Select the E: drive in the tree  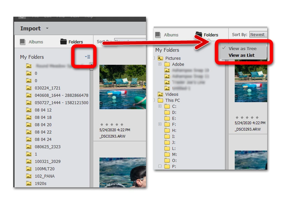(174, 119)
